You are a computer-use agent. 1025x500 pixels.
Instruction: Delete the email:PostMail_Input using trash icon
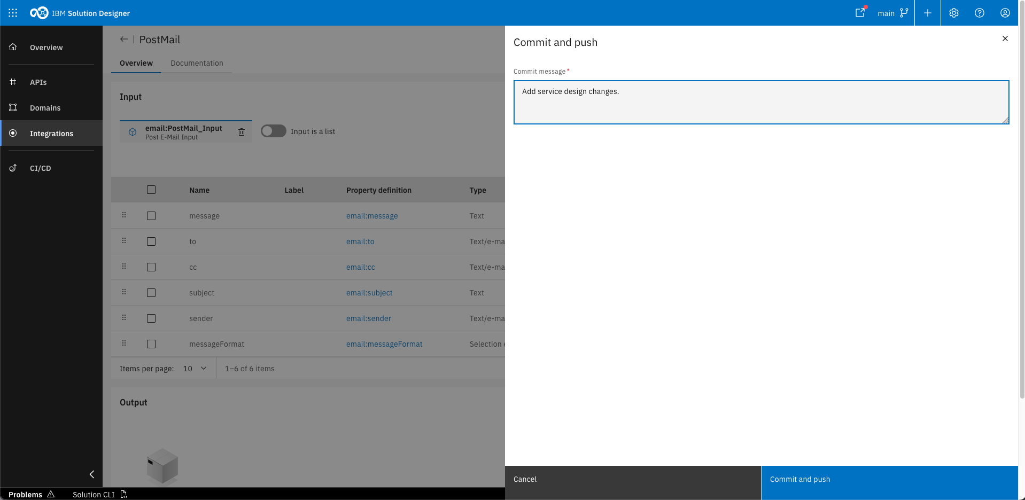(242, 131)
